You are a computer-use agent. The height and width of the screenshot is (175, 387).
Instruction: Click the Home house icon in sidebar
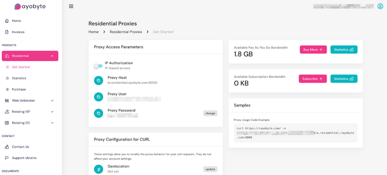click(7, 21)
